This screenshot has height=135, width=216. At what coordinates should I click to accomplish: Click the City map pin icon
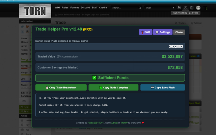coord(22,125)
